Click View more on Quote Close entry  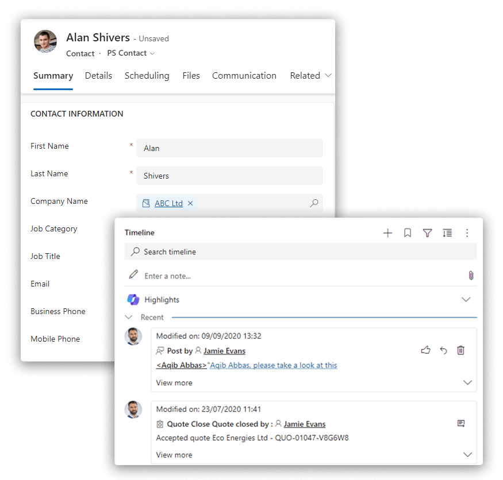pyautogui.click(x=174, y=455)
